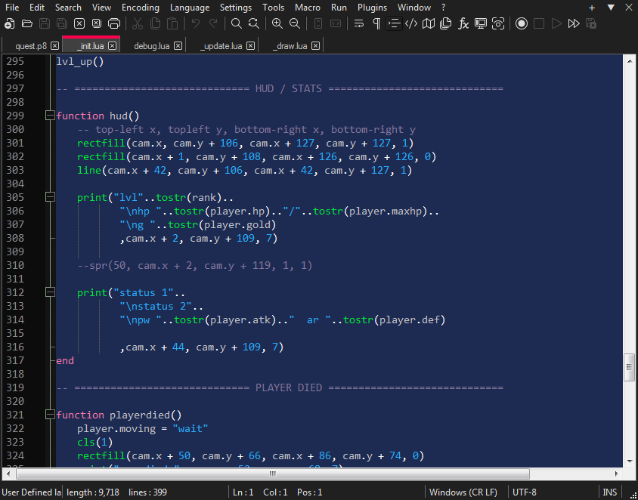
Task: Close the current document via toolbar icon
Action: pos(79,23)
